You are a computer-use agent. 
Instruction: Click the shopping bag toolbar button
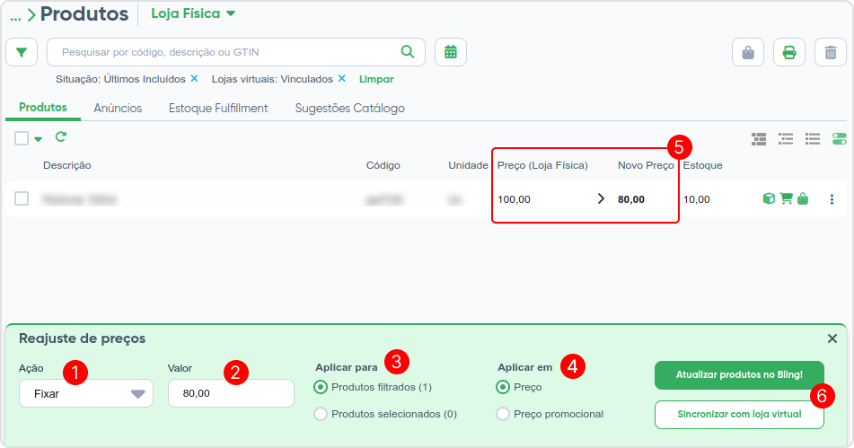(x=748, y=52)
